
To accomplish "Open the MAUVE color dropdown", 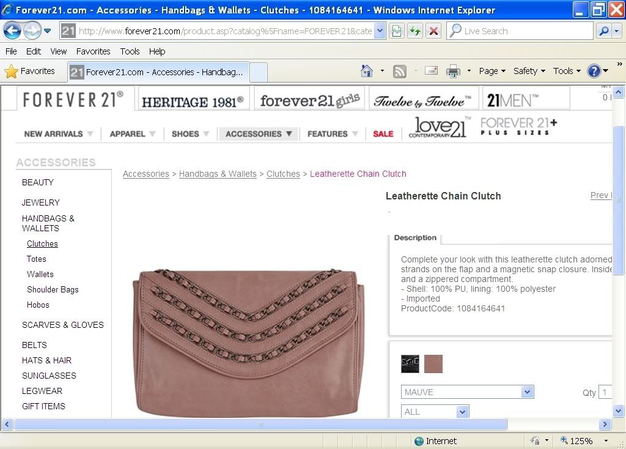I will tap(467, 392).
